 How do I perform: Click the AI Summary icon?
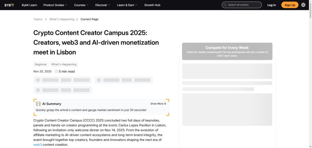(38, 104)
